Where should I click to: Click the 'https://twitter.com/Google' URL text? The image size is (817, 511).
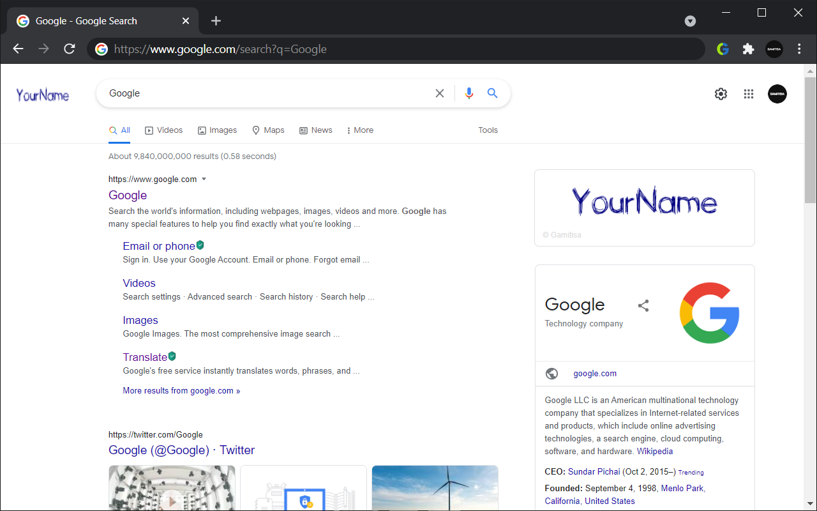tap(156, 435)
